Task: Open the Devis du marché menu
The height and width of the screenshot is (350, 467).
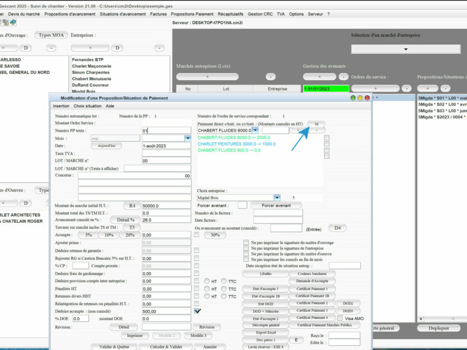Action: [24, 14]
